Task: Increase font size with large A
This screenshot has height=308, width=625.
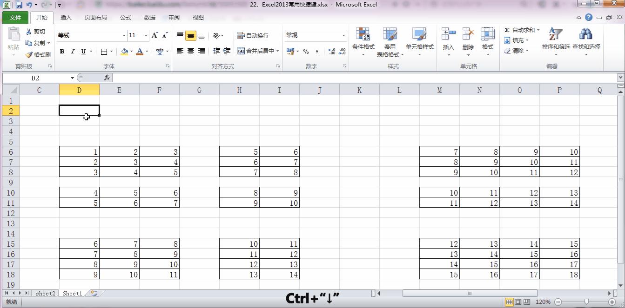Action: tap(155, 35)
